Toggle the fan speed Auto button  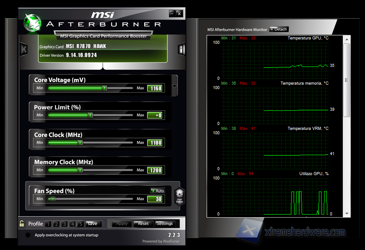coord(157,191)
